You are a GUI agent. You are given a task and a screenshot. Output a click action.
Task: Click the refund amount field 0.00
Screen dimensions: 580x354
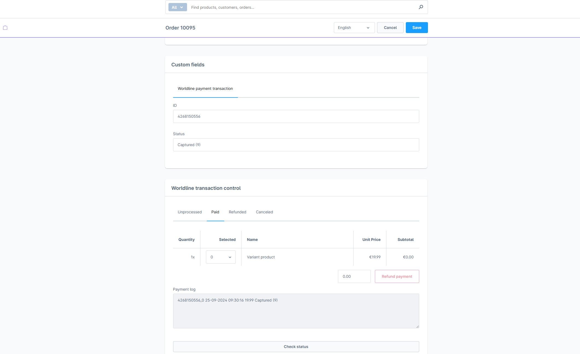[x=354, y=276]
